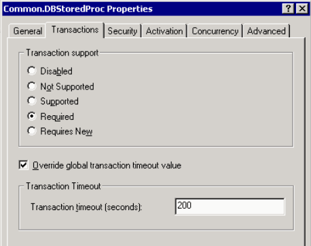Click the Transaction Timeout group heading

click(63, 186)
